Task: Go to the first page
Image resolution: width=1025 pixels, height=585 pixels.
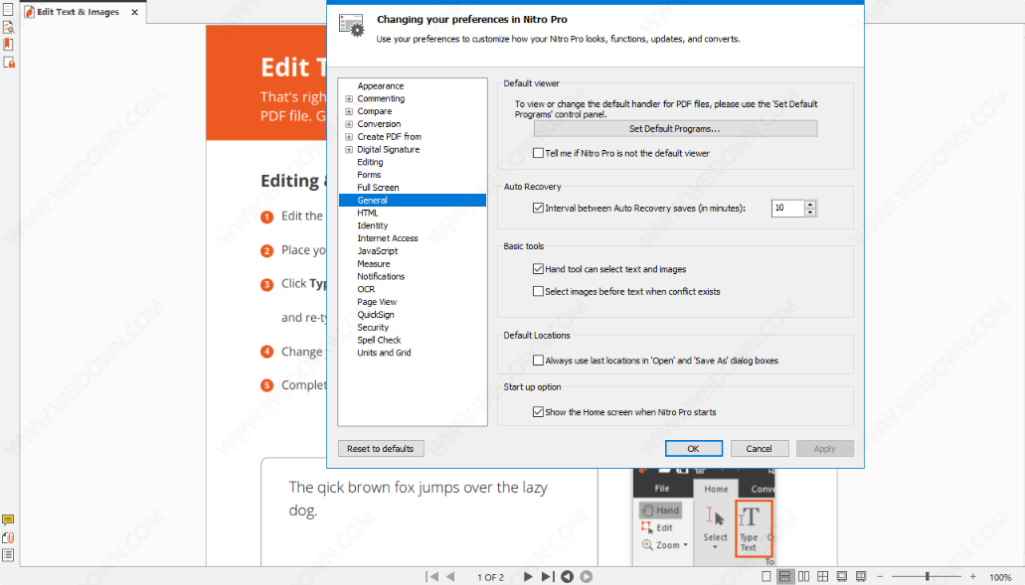Action: [431, 576]
